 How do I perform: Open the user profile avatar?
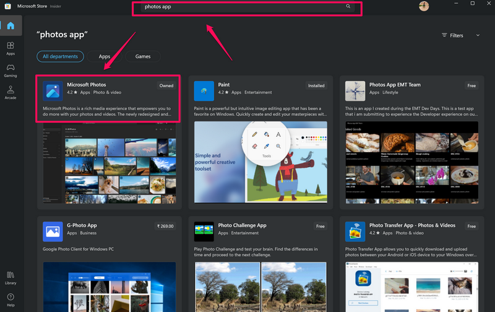[x=424, y=7]
